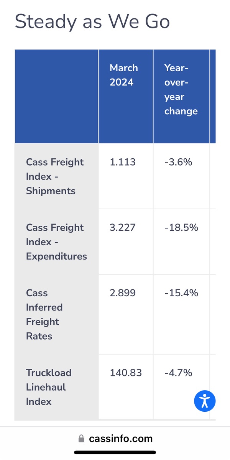
Task: Click the empty top-left table header cell
Action: [56, 96]
